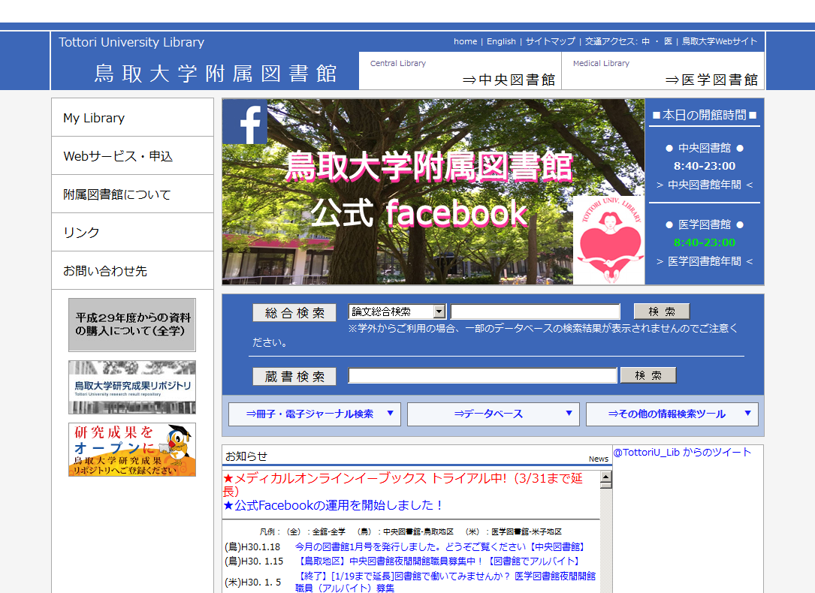Expand the 冊子・電子ジャーナル検索 menu
The height and width of the screenshot is (593, 815).
(x=315, y=414)
